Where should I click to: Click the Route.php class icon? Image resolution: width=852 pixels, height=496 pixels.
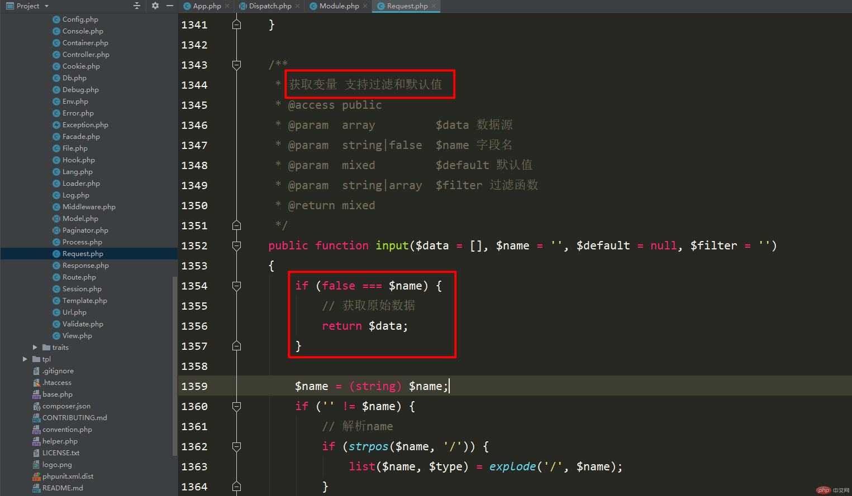(56, 277)
